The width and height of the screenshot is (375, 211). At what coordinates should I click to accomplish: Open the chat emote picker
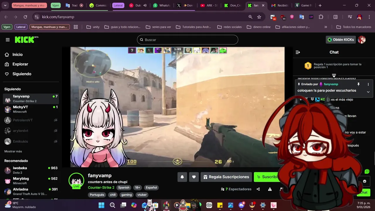364,181
